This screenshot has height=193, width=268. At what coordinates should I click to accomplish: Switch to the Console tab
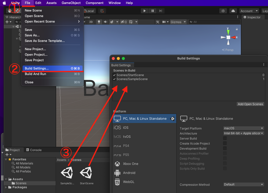click(x=34, y=150)
